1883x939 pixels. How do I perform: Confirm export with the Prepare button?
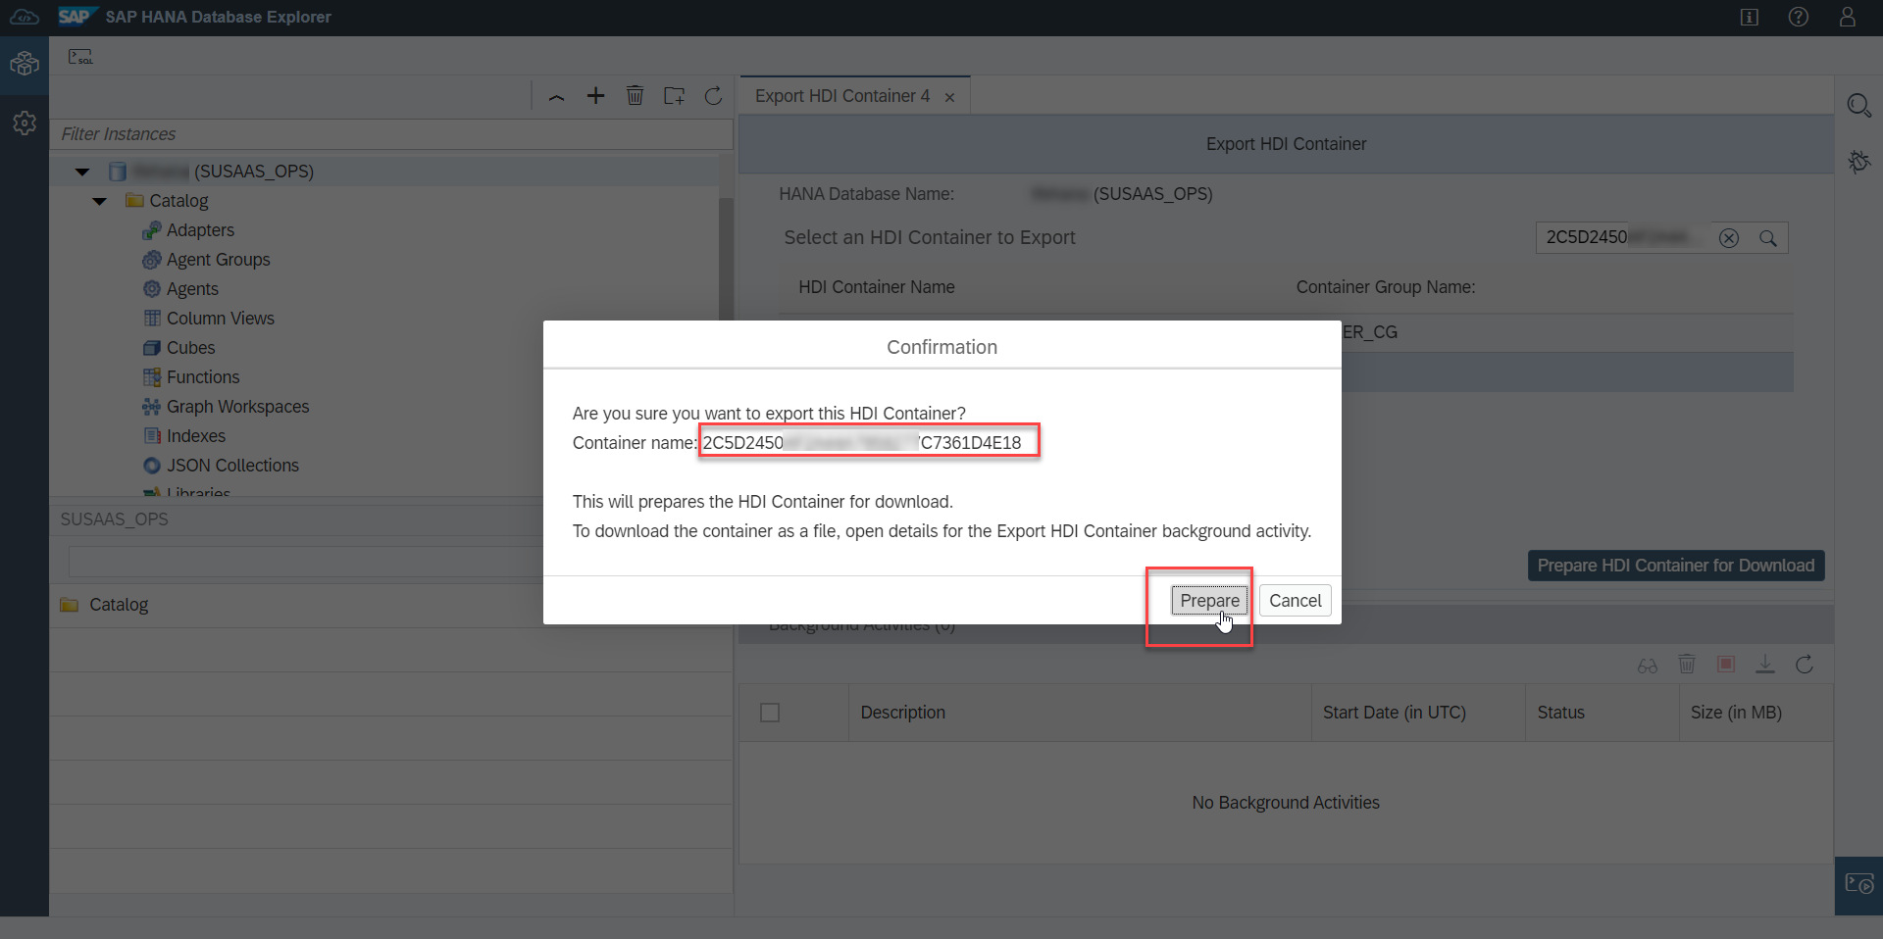click(x=1209, y=600)
